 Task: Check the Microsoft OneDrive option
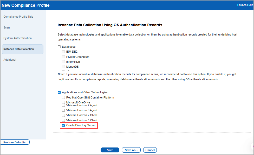click(63, 102)
